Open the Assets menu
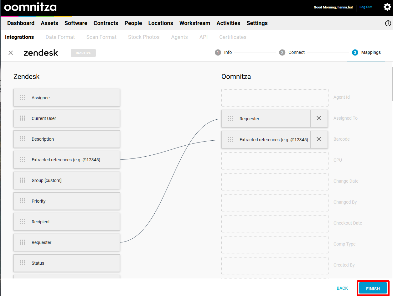The width and height of the screenshot is (393, 296). click(x=49, y=23)
